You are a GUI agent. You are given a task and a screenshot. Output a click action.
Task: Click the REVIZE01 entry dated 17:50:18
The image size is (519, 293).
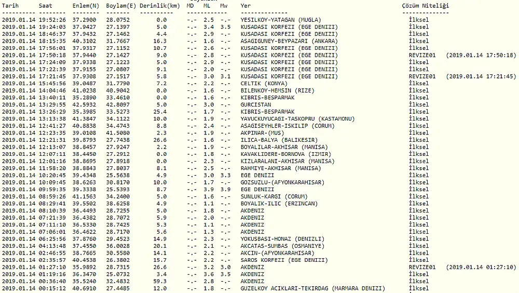[422, 55]
